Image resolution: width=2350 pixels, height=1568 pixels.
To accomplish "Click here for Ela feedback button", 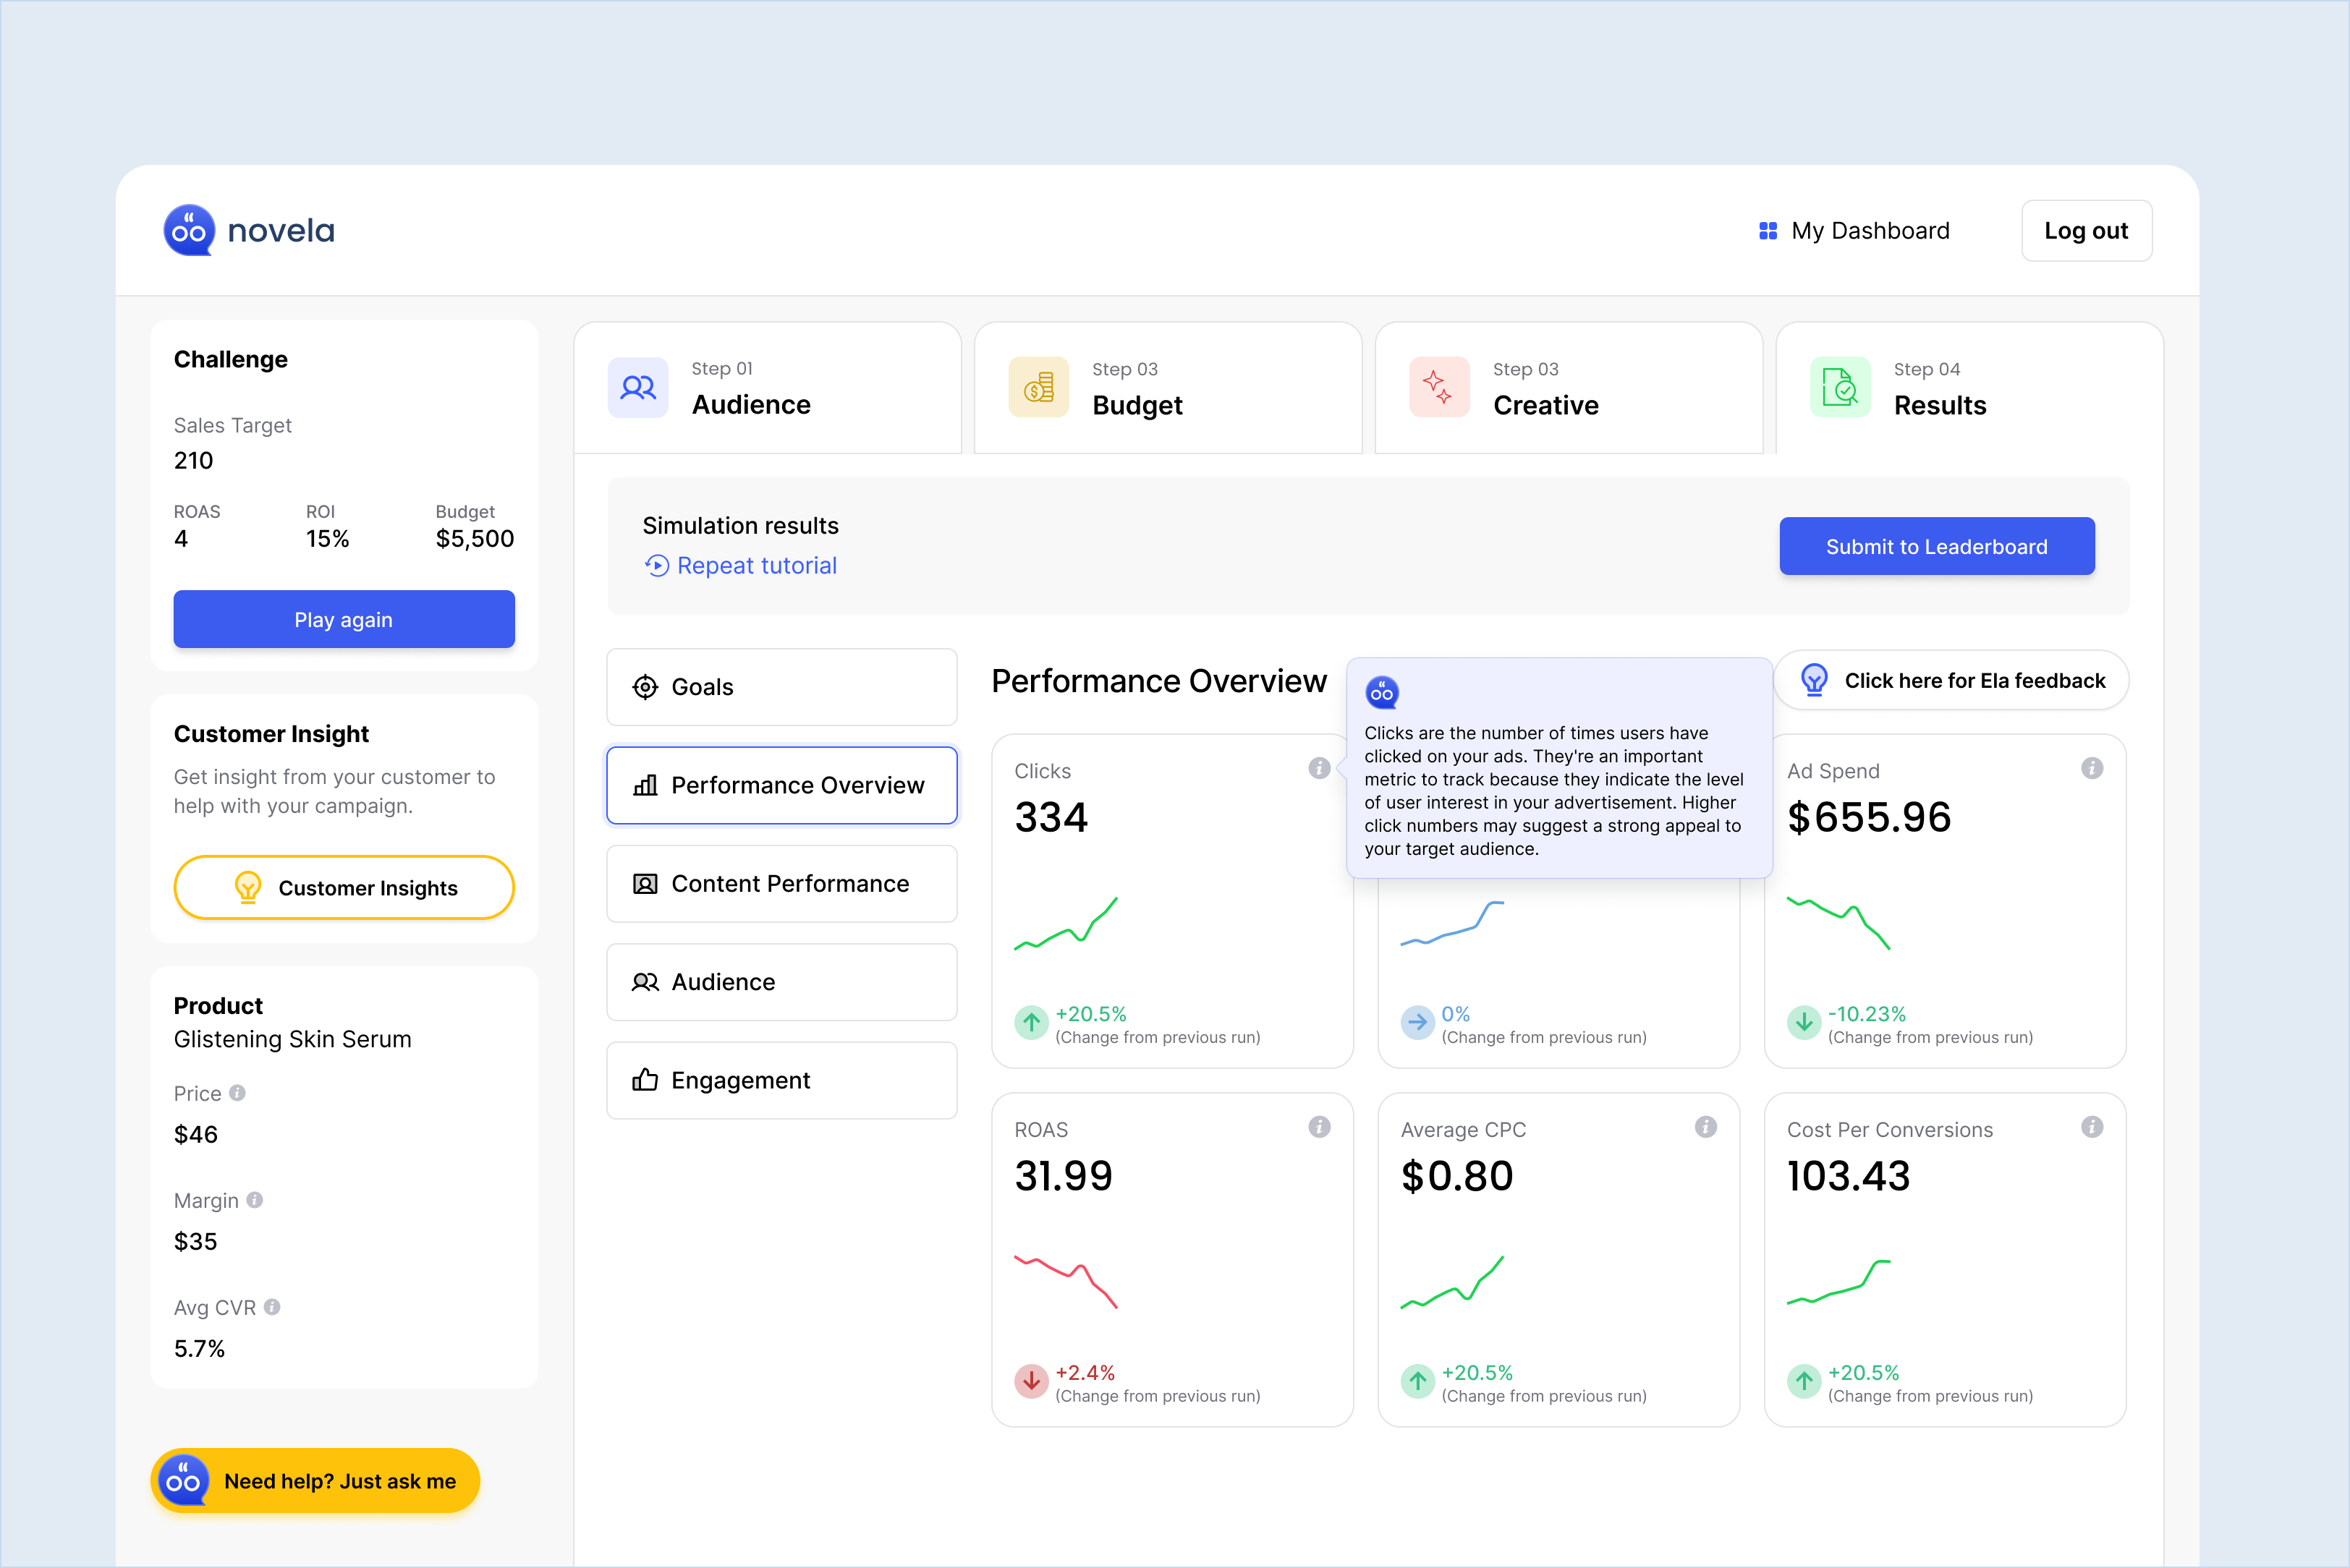I will 1952,680.
